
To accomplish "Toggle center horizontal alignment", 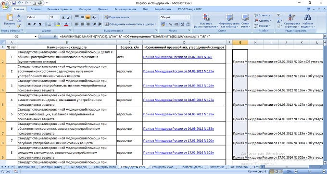I will (x=82, y=24).
